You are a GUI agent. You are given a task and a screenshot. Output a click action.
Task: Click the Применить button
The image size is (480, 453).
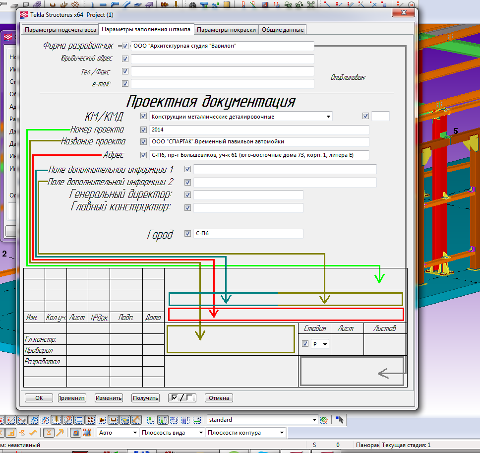point(72,398)
